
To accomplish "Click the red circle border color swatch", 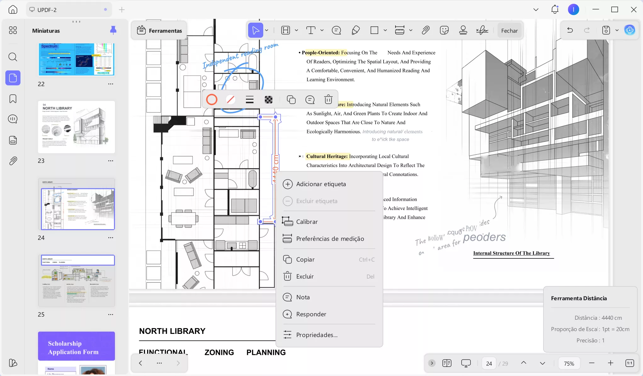I will tap(212, 100).
